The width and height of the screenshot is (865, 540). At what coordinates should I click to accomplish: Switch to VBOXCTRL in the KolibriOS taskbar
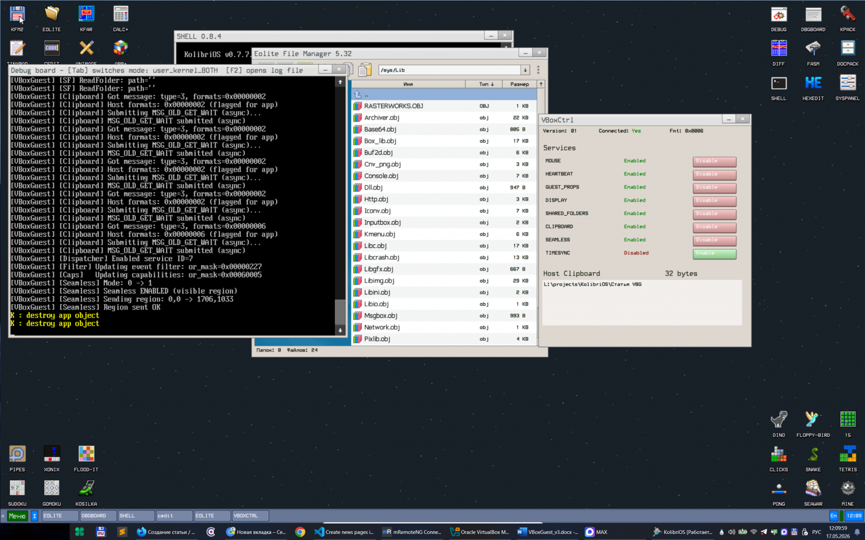tap(250, 516)
